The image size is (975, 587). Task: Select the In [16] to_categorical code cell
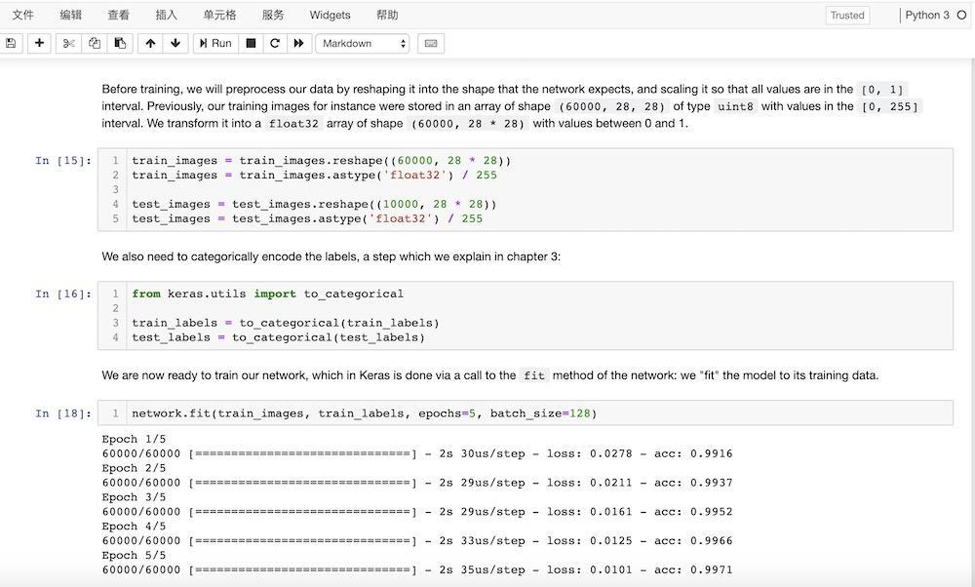[x=526, y=315]
